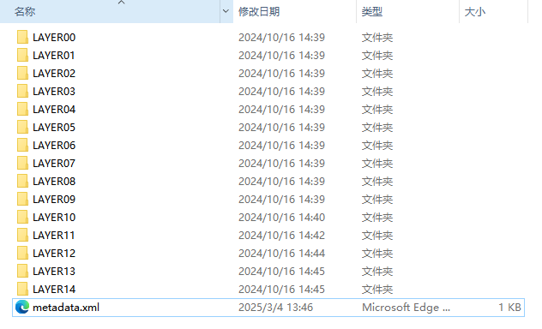
Task: Click the LAYER00 folder icon
Action: coord(22,37)
